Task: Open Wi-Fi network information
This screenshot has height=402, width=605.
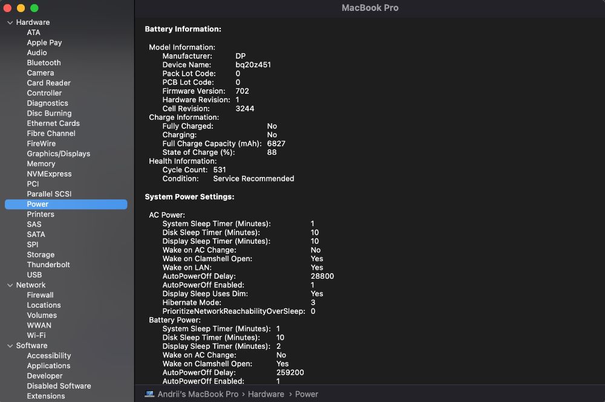Action: point(36,336)
